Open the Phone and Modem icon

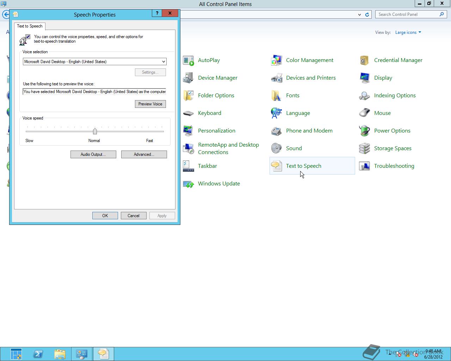pyautogui.click(x=277, y=131)
